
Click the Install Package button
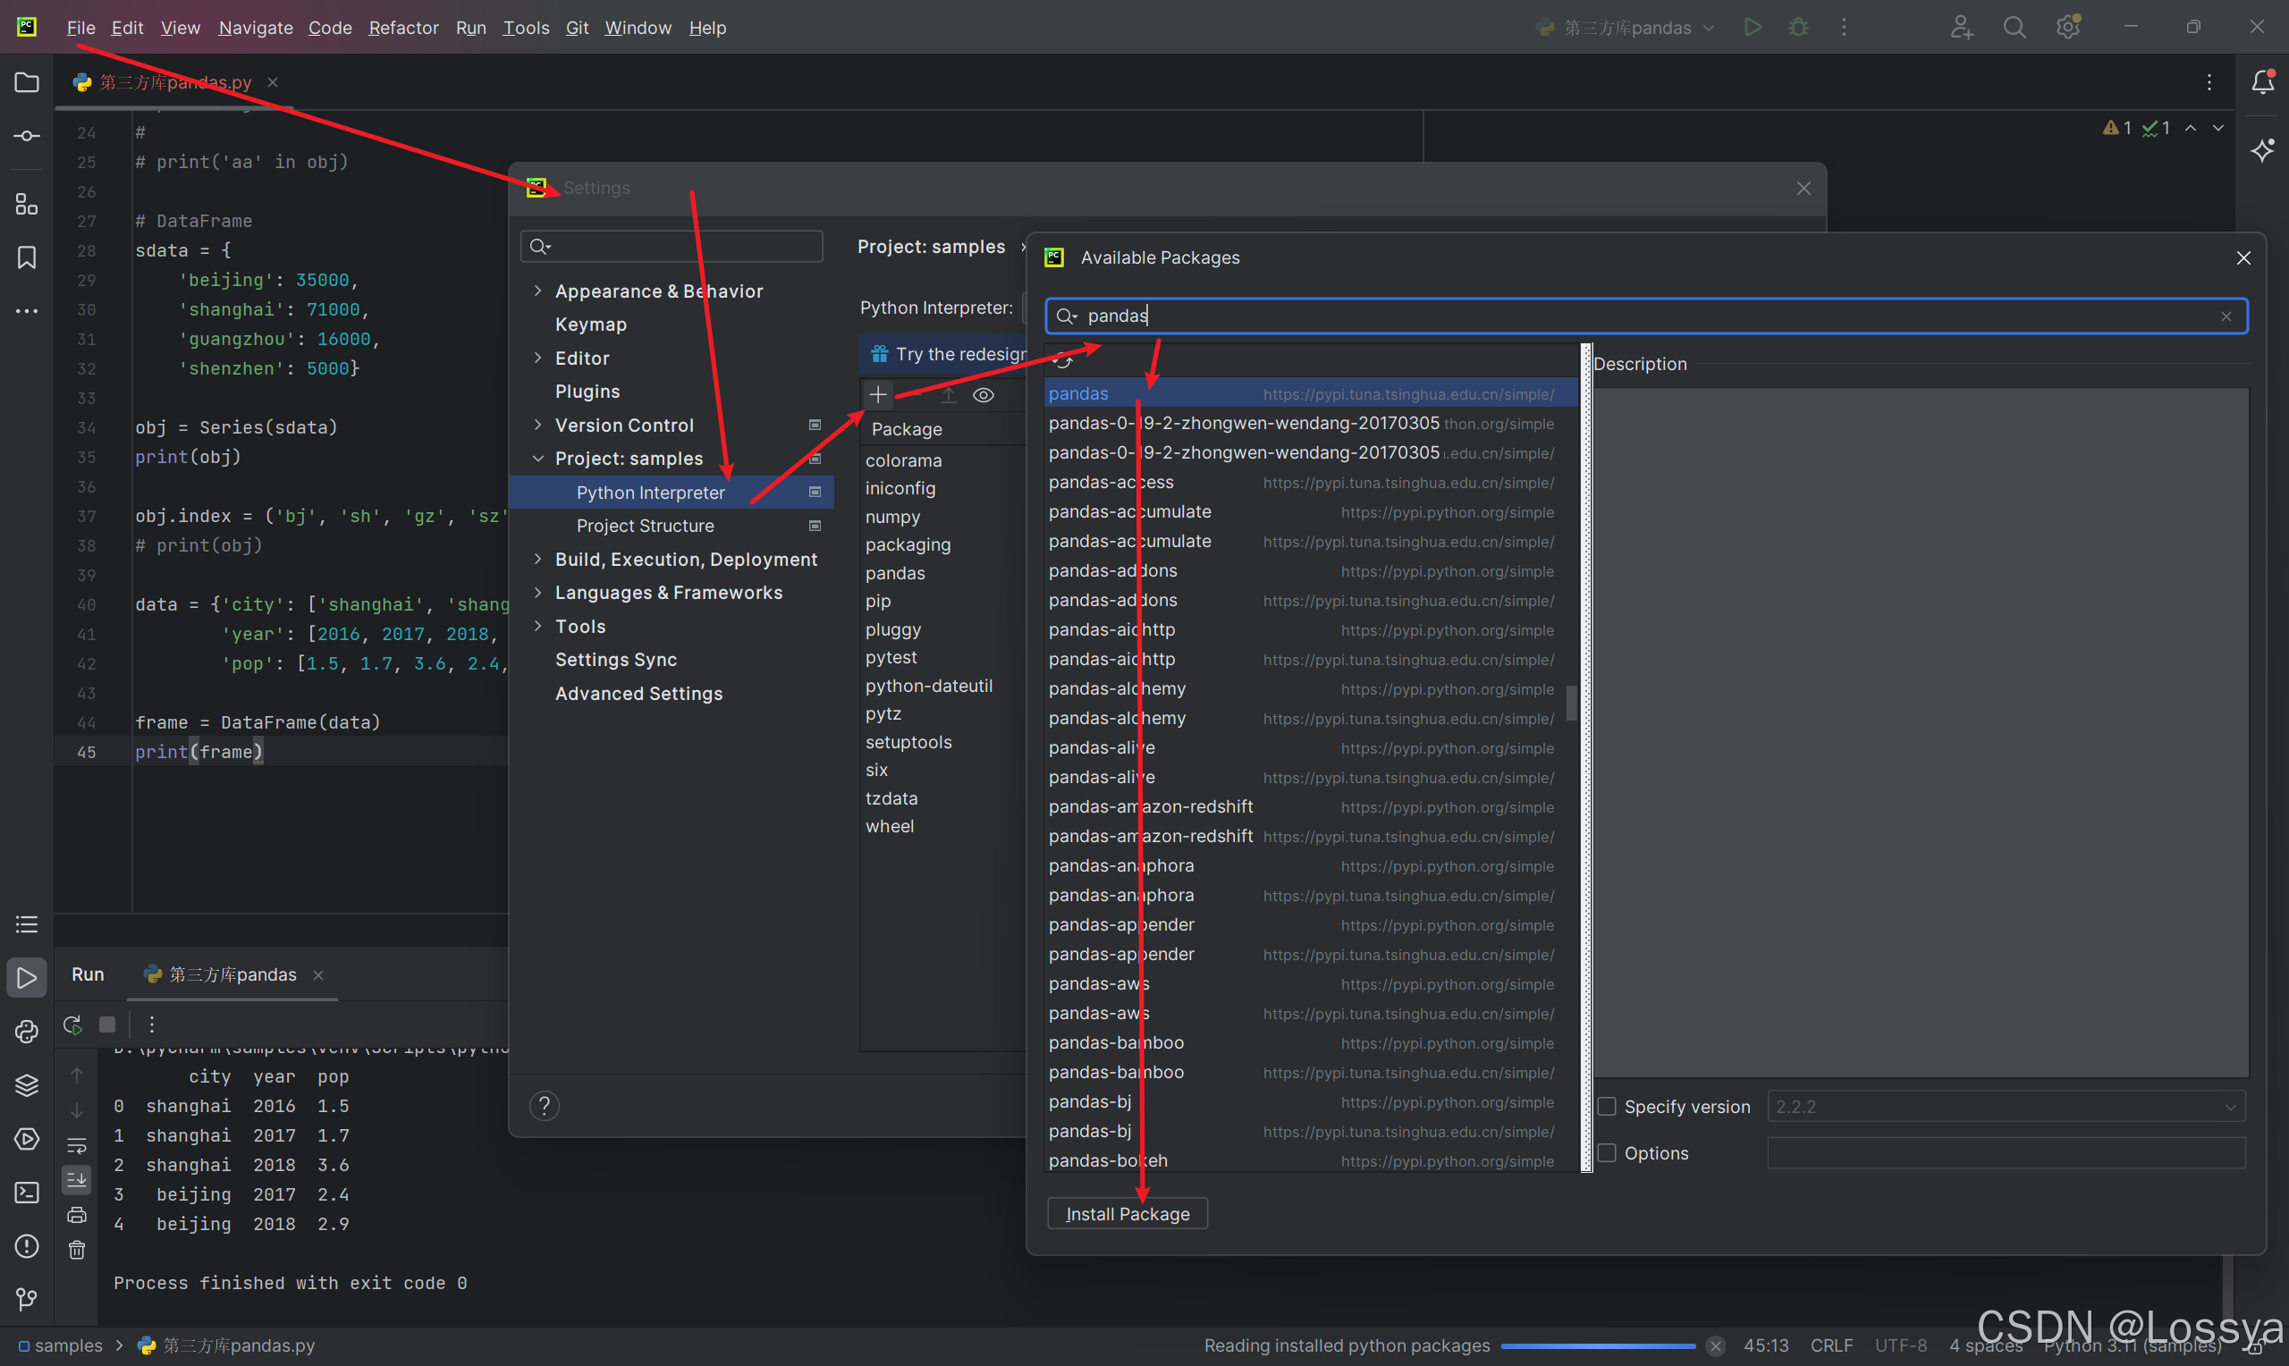1127,1213
